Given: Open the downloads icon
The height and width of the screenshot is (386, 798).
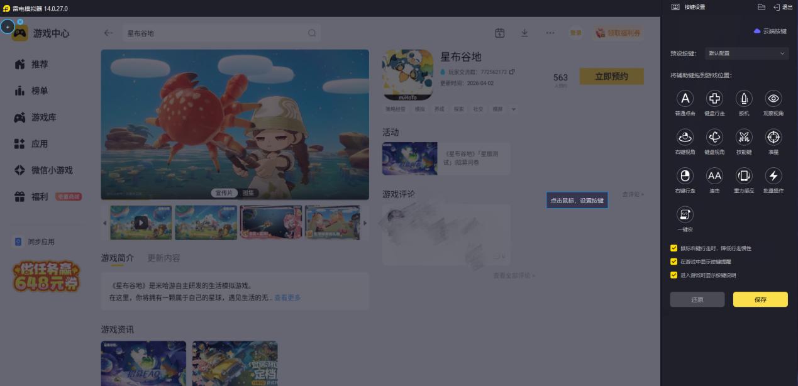Looking at the screenshot, I should coord(524,33).
